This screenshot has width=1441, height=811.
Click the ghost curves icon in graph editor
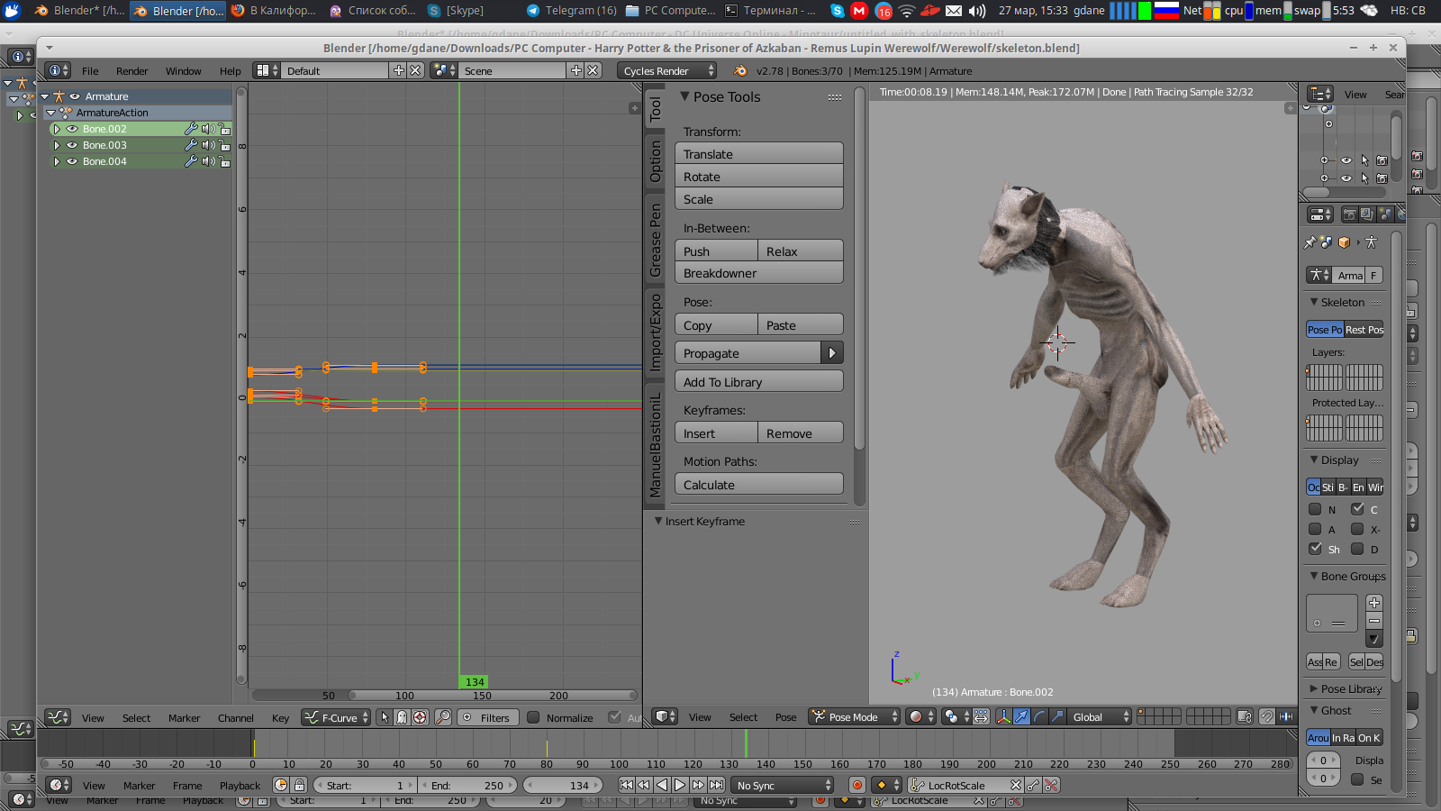coord(402,718)
